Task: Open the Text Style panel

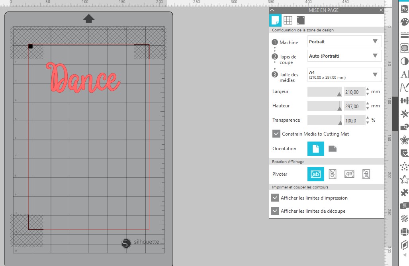Action: point(405,74)
